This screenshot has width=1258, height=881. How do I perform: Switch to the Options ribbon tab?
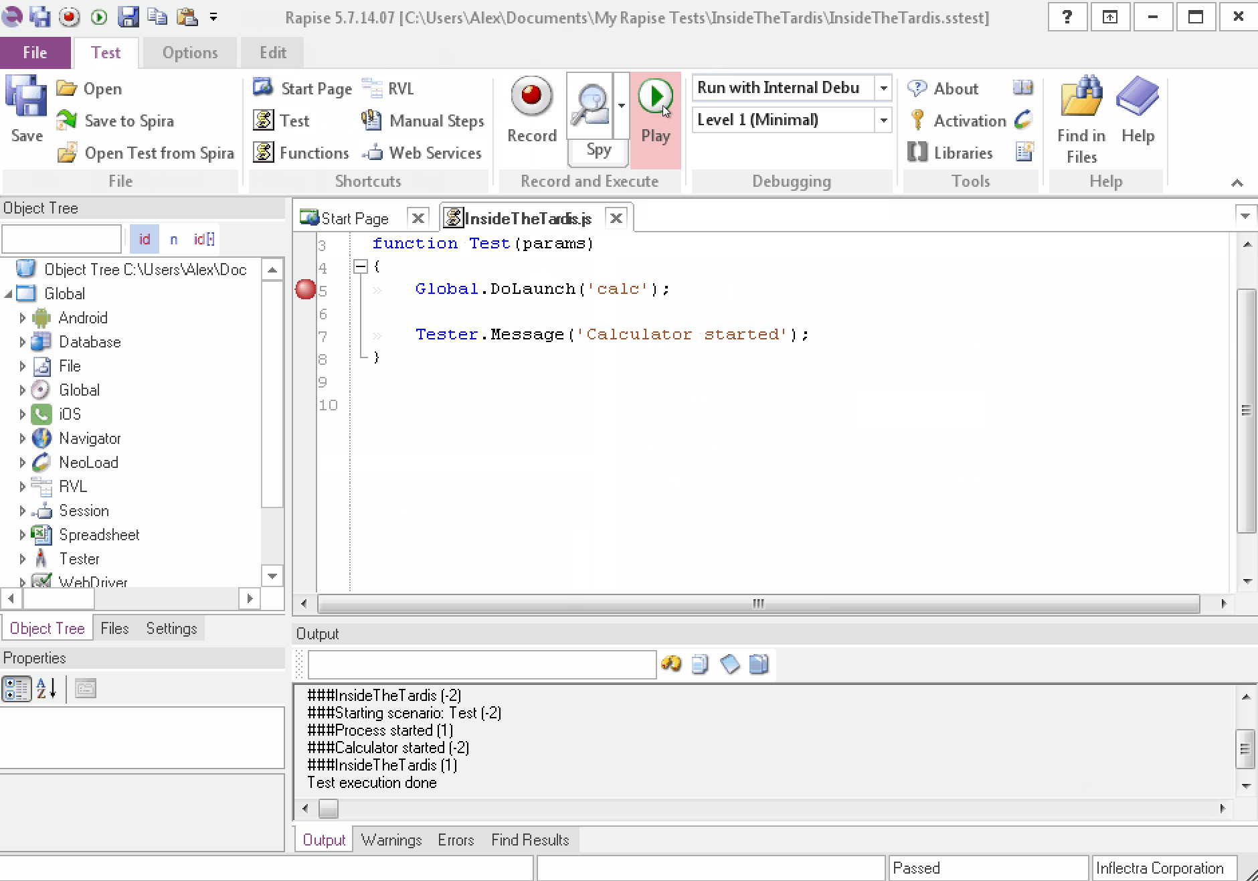point(190,53)
